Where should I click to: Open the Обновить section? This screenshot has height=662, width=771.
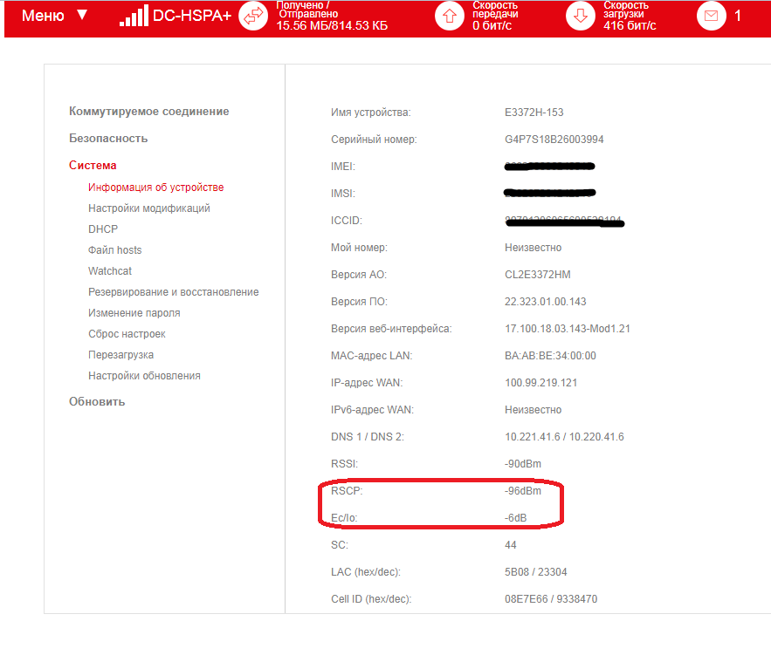97,402
